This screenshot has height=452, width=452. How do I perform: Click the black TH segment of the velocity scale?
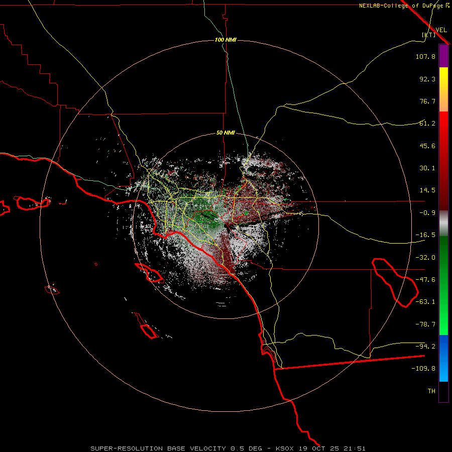[x=443, y=391]
